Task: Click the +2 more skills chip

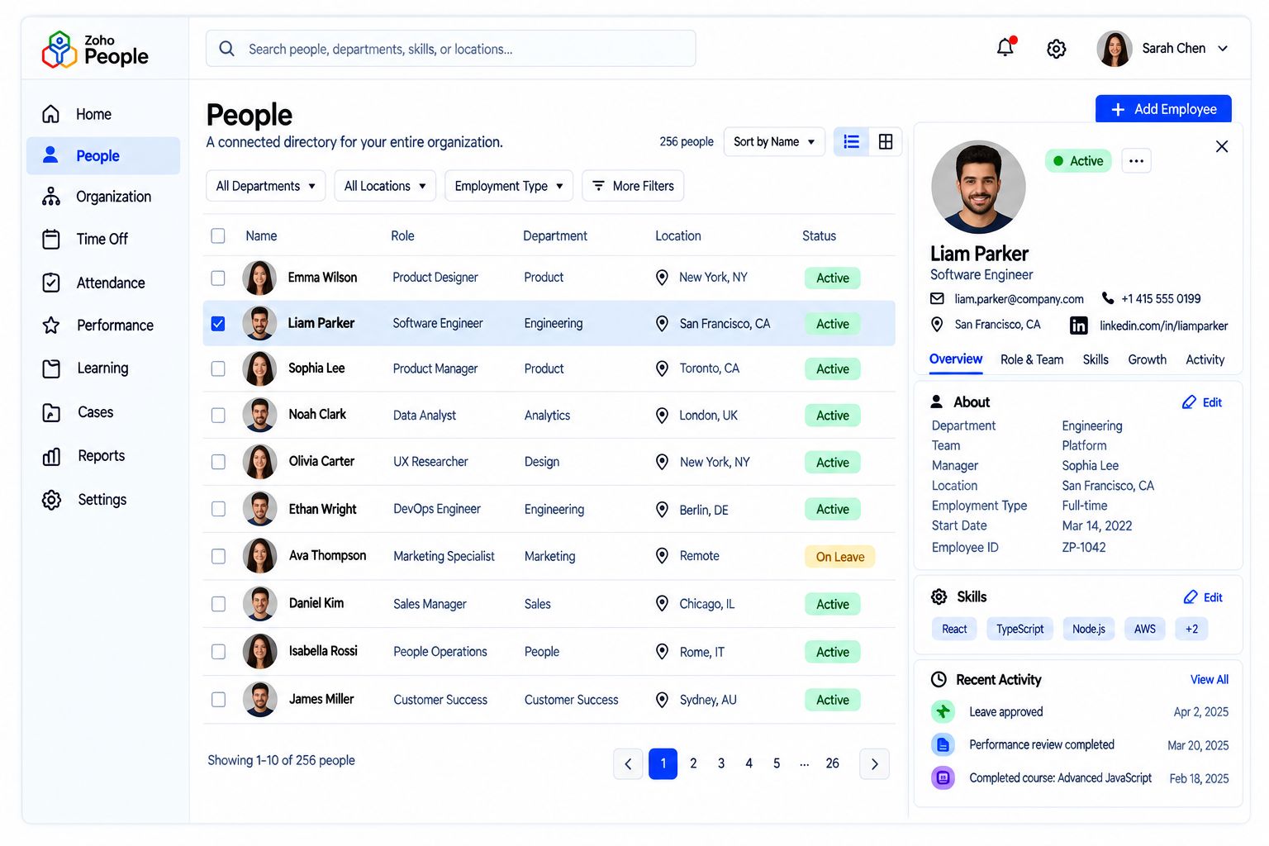Action: (x=1191, y=629)
